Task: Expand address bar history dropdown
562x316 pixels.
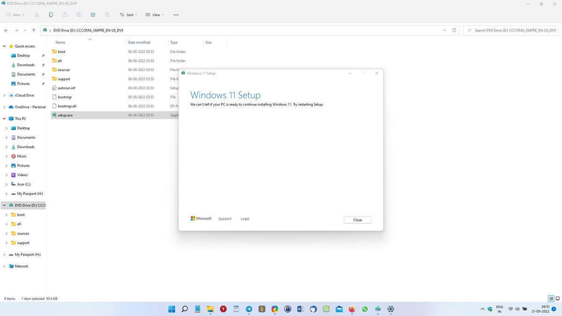Action: (x=444, y=30)
